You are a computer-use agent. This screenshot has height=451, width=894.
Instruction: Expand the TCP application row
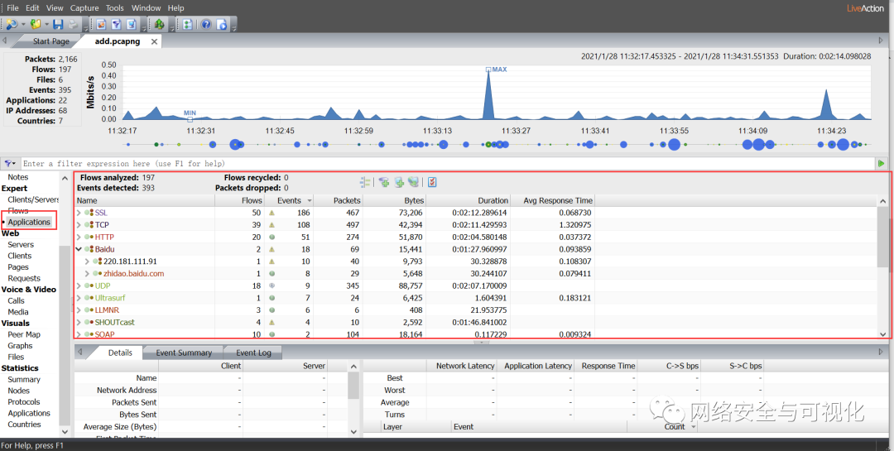(x=79, y=224)
